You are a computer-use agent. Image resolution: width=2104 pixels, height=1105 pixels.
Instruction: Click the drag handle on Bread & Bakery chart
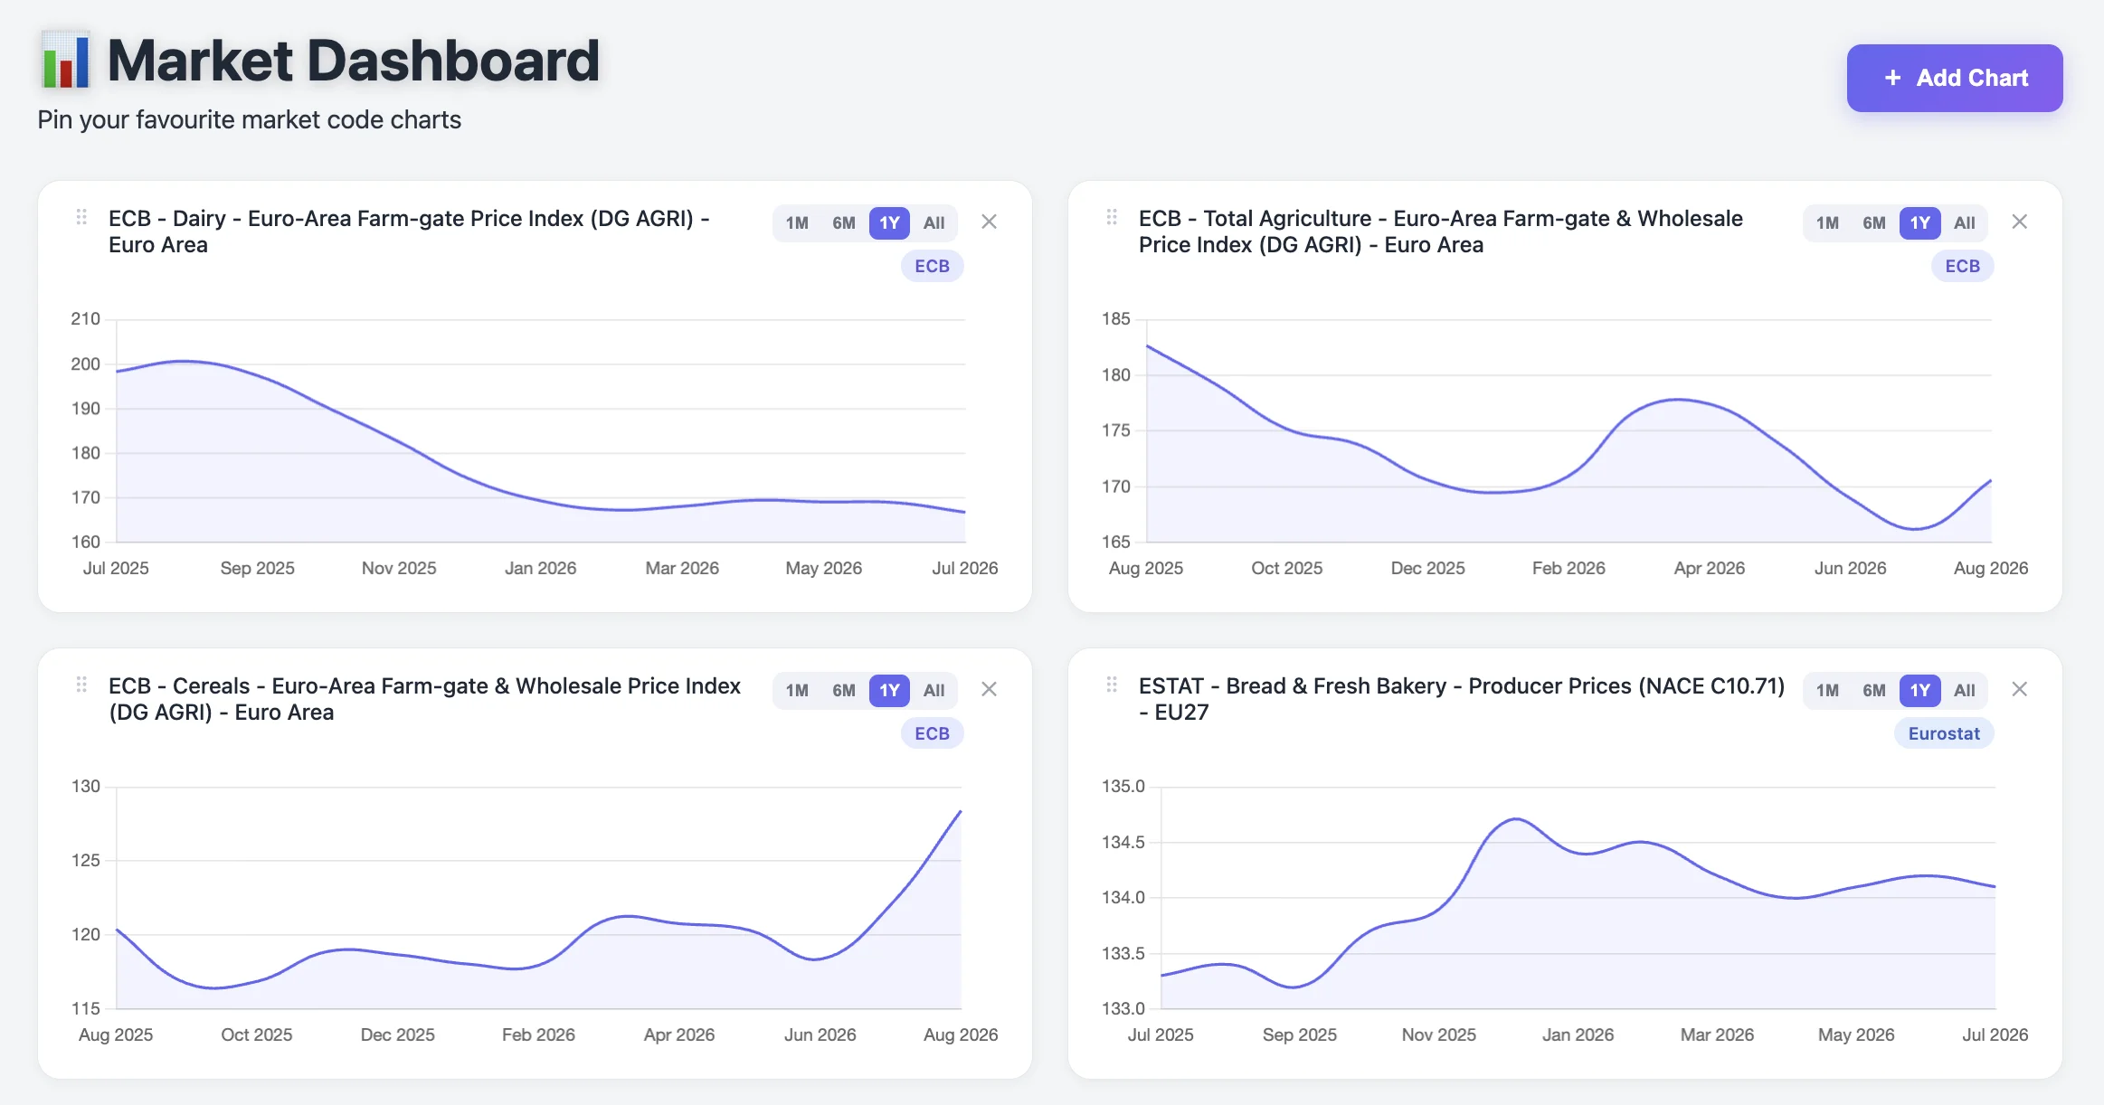click(1112, 685)
